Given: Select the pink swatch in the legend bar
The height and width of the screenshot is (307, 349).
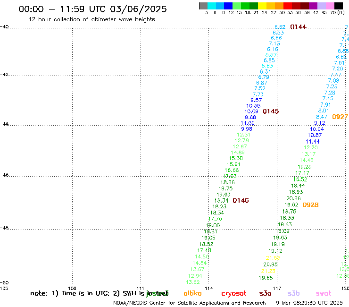Looking at the screenshot, I should (x=330, y=6).
